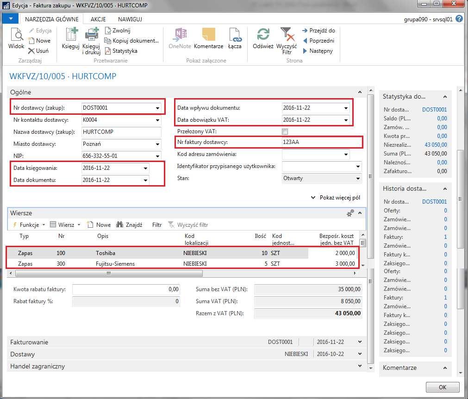Image resolution: width=468 pixels, height=399 pixels.
Task: Open Kod adresu zamówienia dropdown
Action: tap(346, 154)
